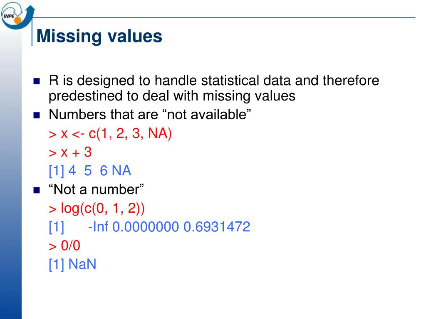Click the quoted text 'Not a number'
426x319 pixels.
click(x=96, y=189)
